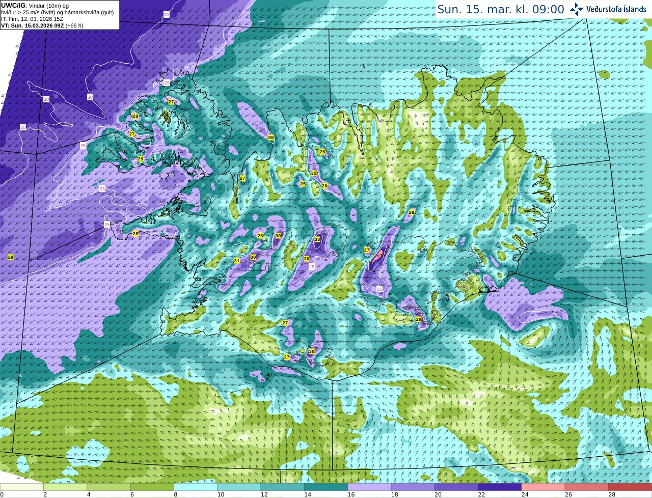
Task: Click the scale tick label 10
Action: (x=221, y=494)
